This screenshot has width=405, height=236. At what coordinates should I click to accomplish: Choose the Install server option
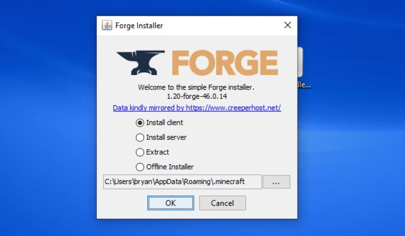click(x=140, y=137)
